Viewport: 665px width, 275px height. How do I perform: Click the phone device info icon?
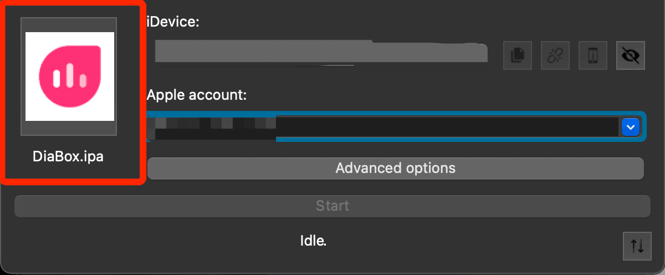[593, 55]
